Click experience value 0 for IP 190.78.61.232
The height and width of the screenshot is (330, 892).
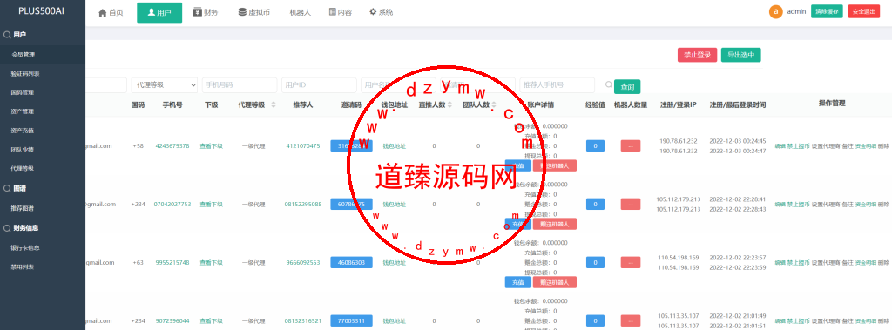[x=595, y=146]
